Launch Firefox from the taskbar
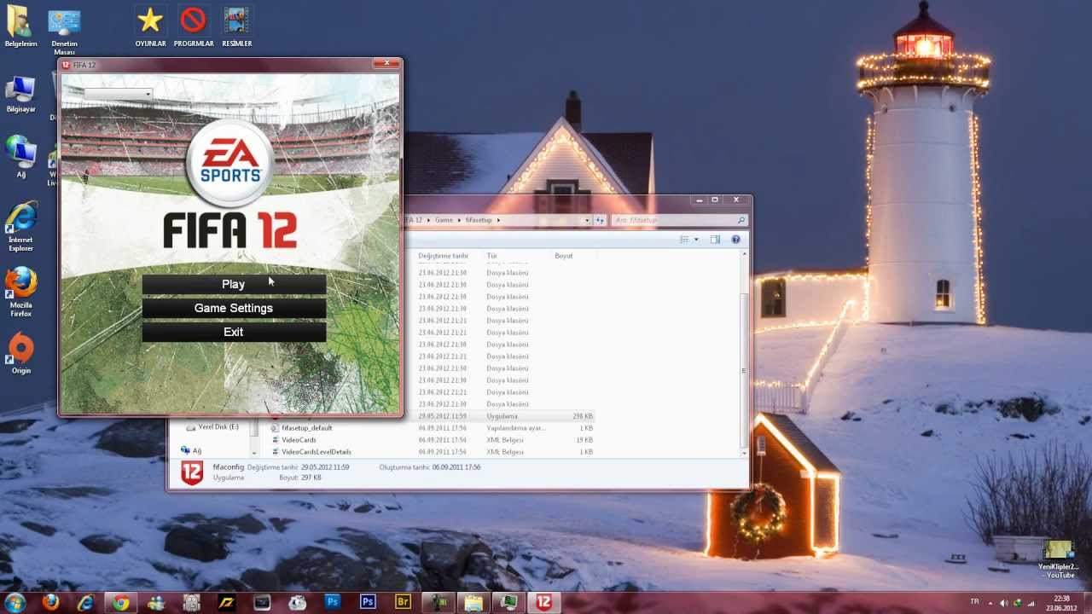This screenshot has height=614, width=1092. pos(51,602)
